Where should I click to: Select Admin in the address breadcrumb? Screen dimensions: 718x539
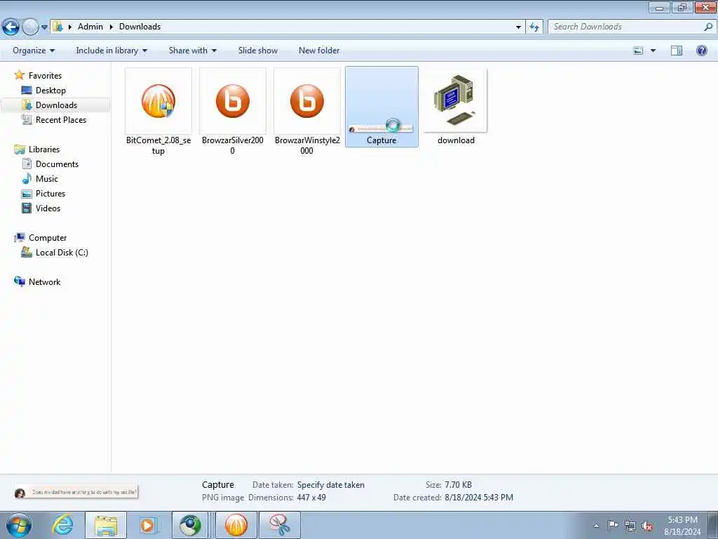coord(90,27)
